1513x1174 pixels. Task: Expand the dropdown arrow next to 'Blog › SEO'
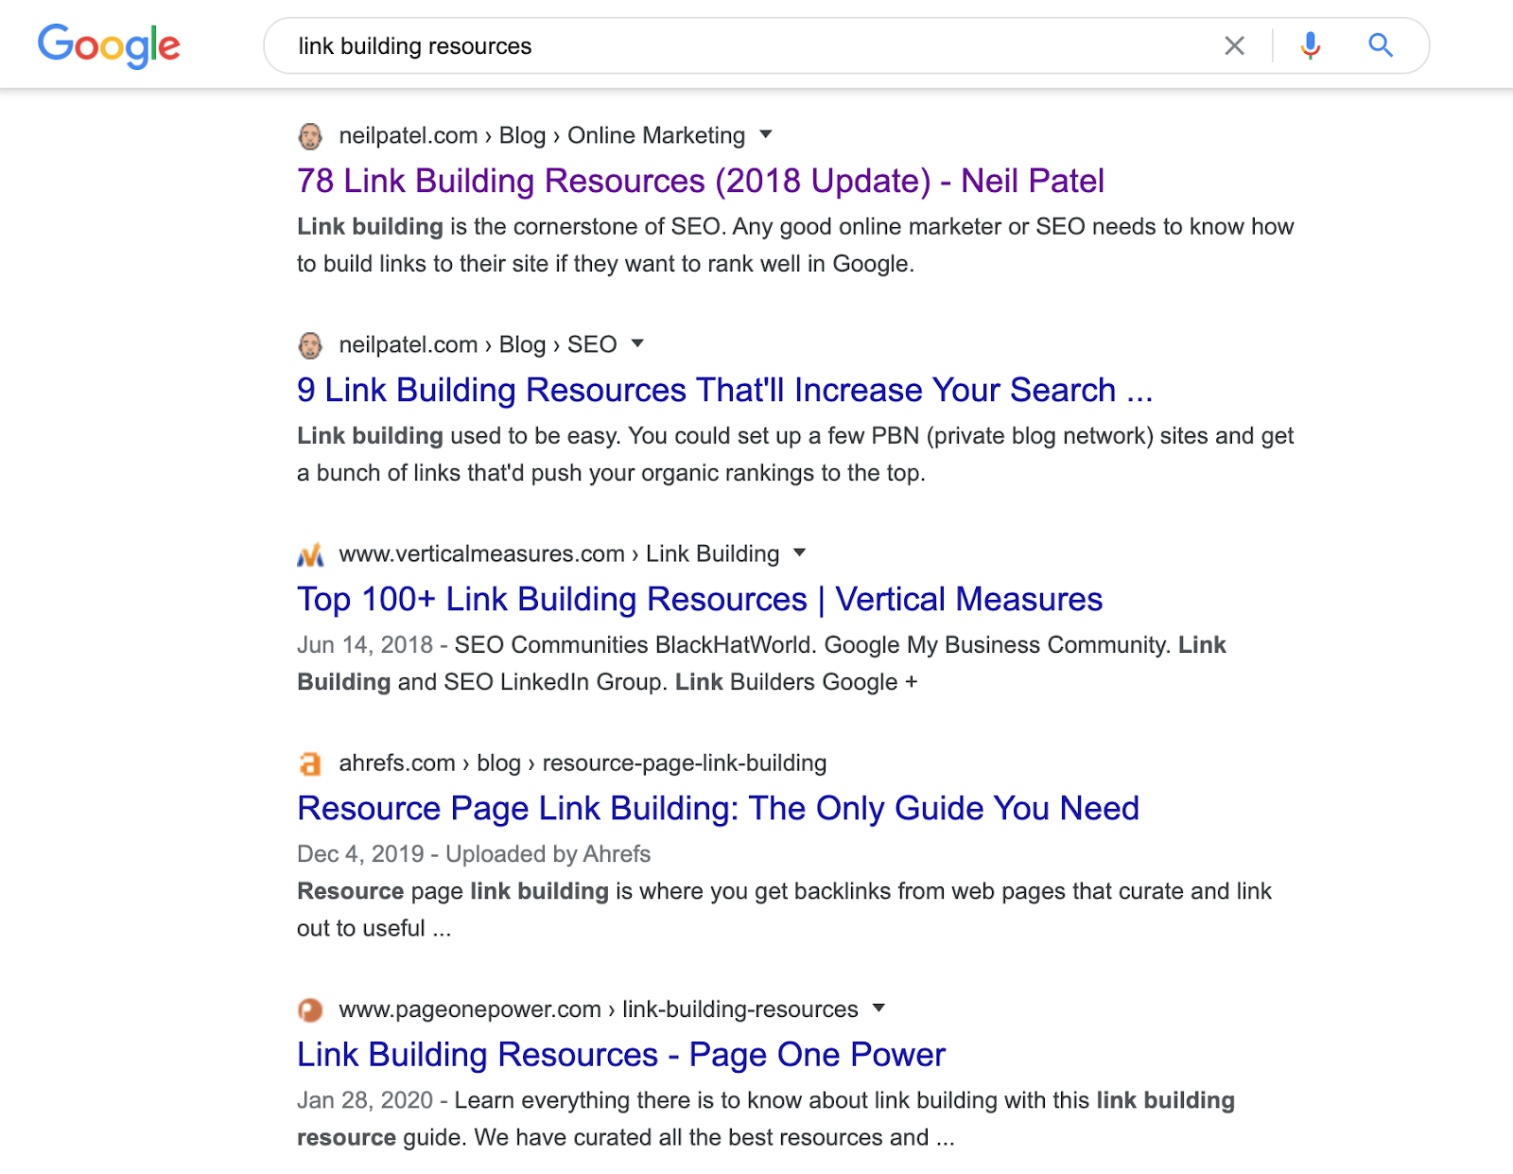(637, 343)
